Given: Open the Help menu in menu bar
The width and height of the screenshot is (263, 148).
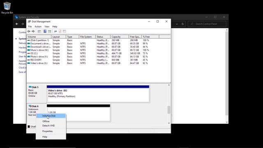Looking at the screenshot, I should (55, 26).
